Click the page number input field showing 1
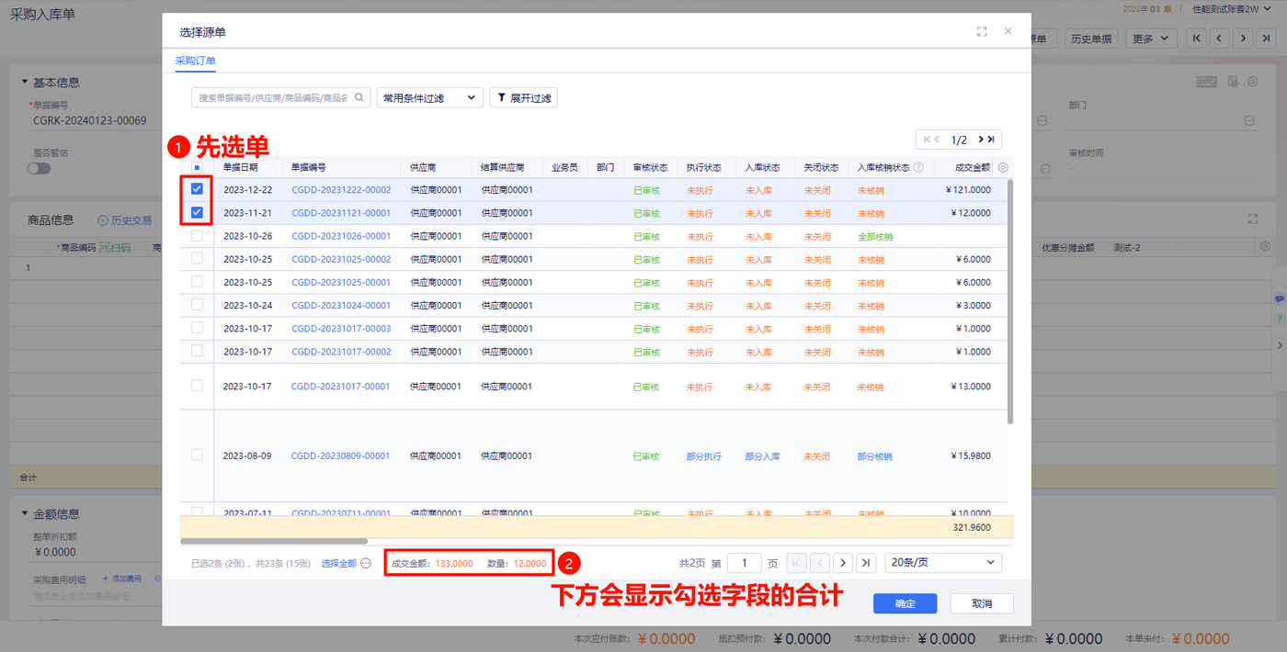This screenshot has height=652, width=1287. coord(745,563)
